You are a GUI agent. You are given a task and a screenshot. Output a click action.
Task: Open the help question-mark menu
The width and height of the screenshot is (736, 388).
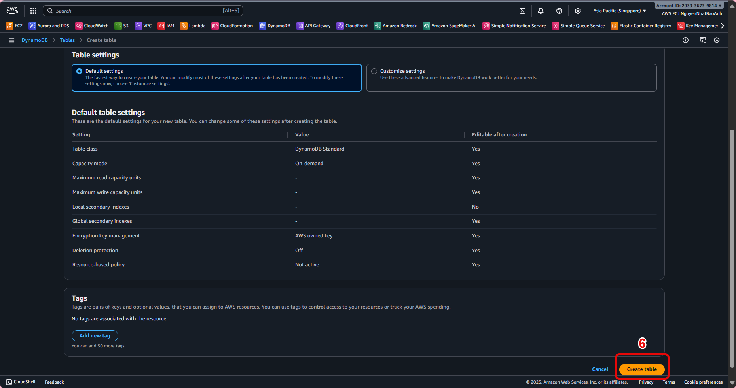[x=559, y=11]
